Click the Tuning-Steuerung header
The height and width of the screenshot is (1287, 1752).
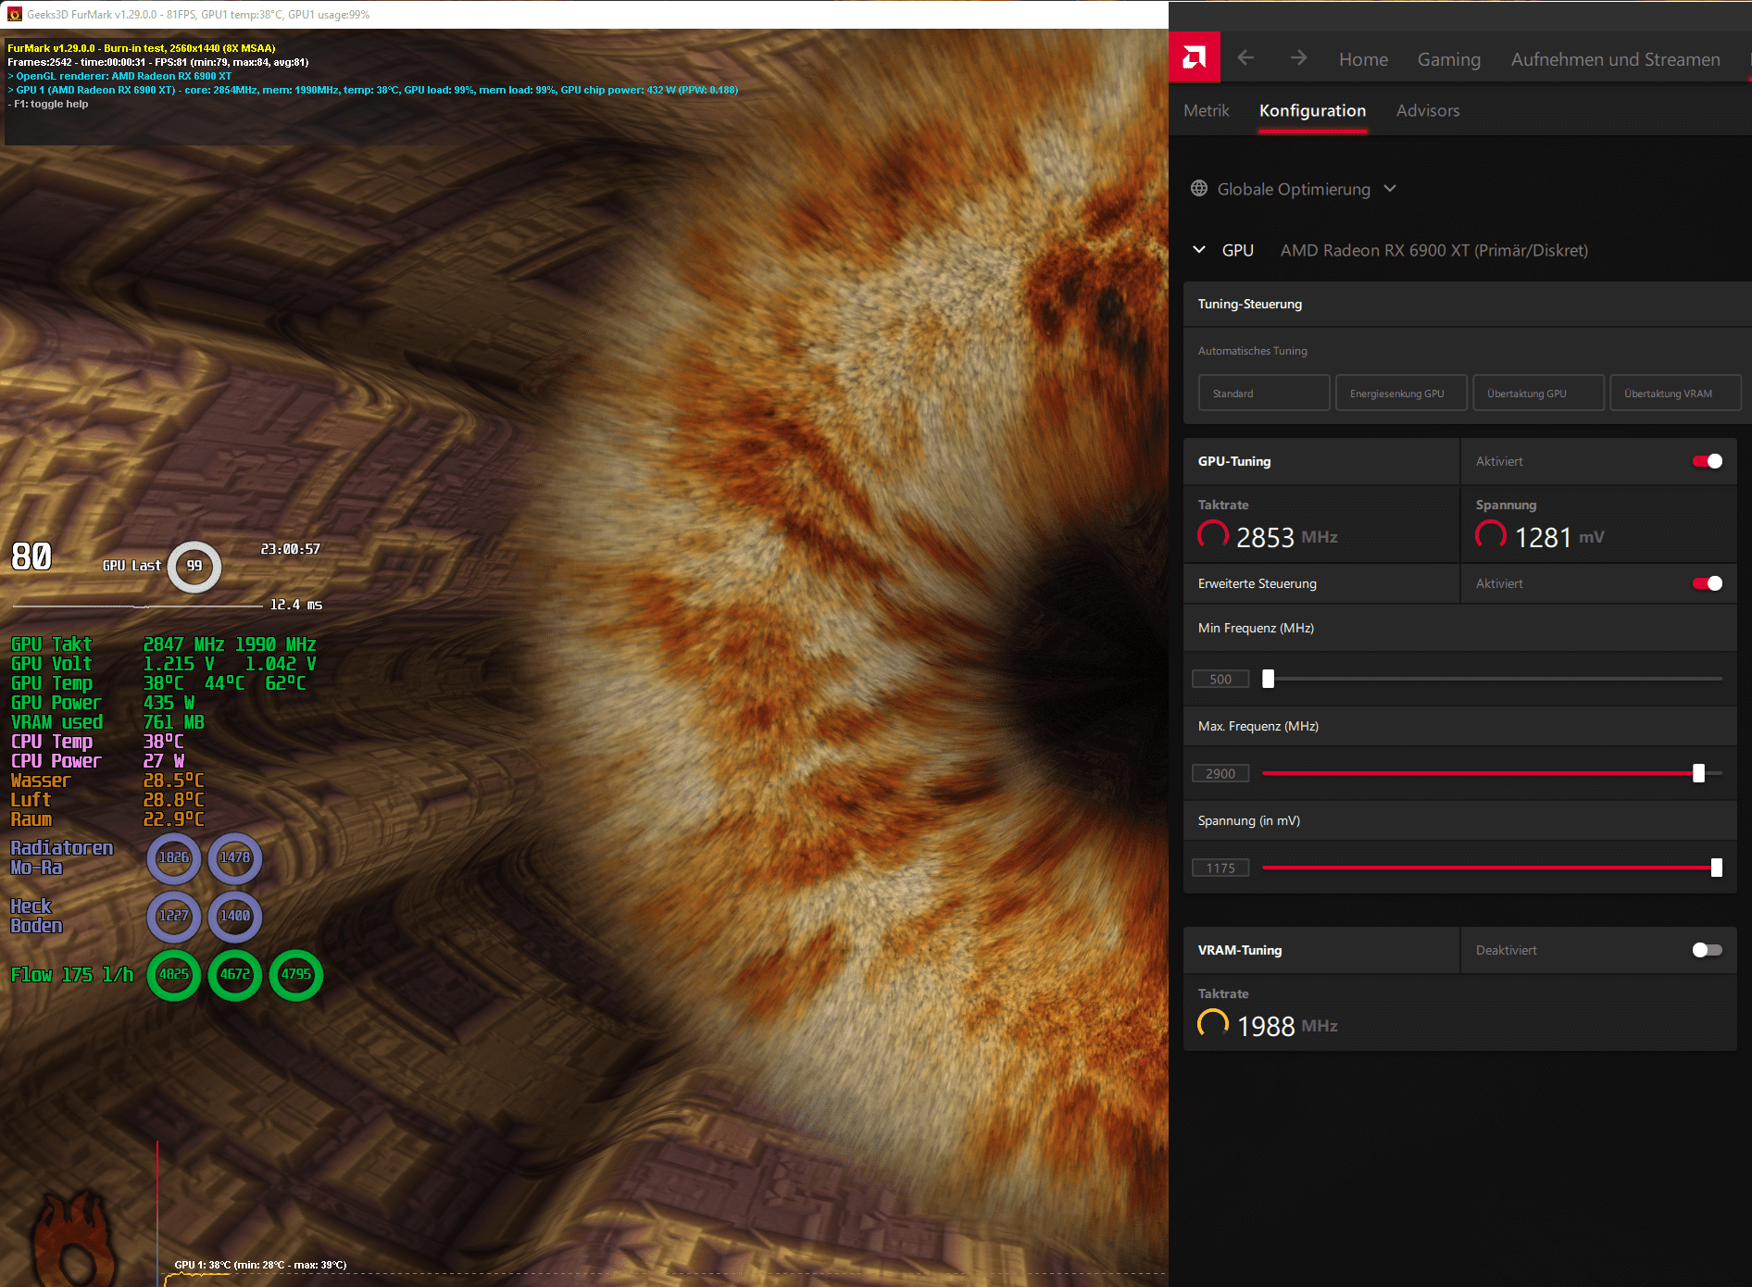point(1468,304)
